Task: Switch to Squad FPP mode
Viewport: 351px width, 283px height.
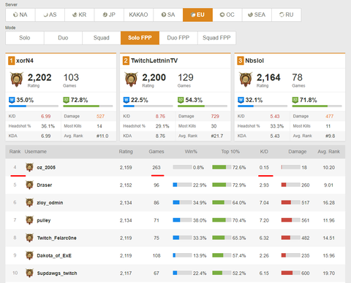Action: tap(216, 38)
